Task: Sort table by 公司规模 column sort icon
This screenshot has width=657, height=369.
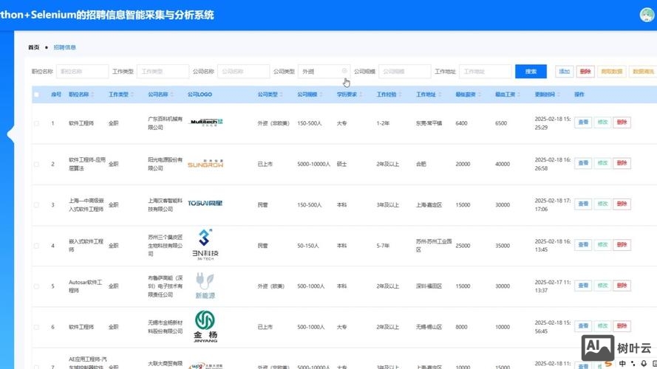Action: (321, 94)
